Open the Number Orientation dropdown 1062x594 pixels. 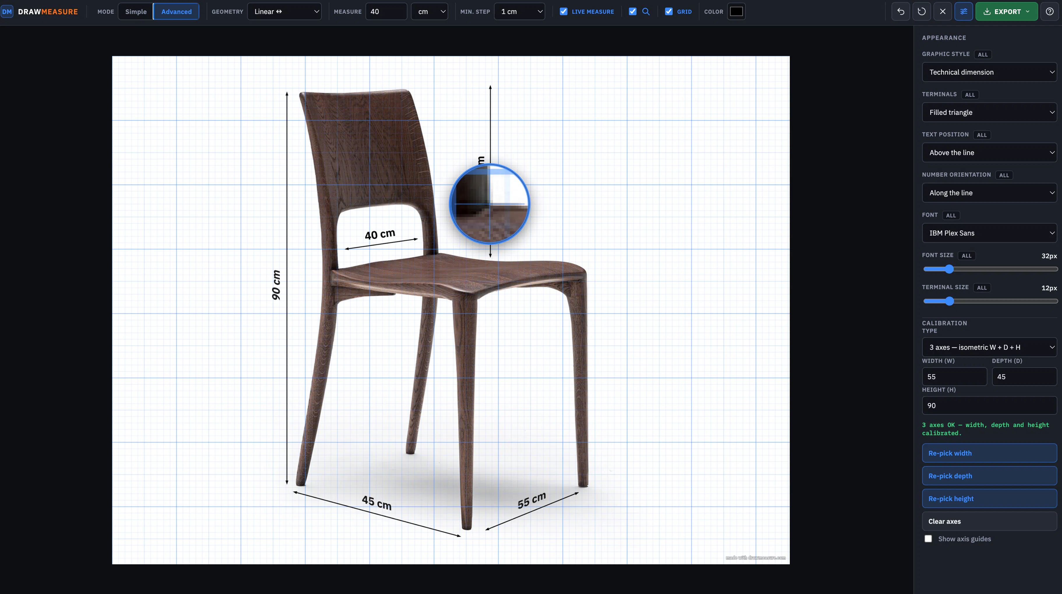tap(989, 192)
